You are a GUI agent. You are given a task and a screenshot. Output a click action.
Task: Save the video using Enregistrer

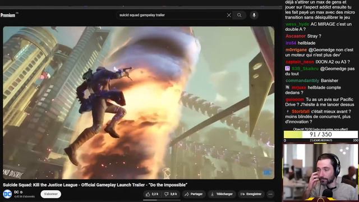click(x=251, y=194)
